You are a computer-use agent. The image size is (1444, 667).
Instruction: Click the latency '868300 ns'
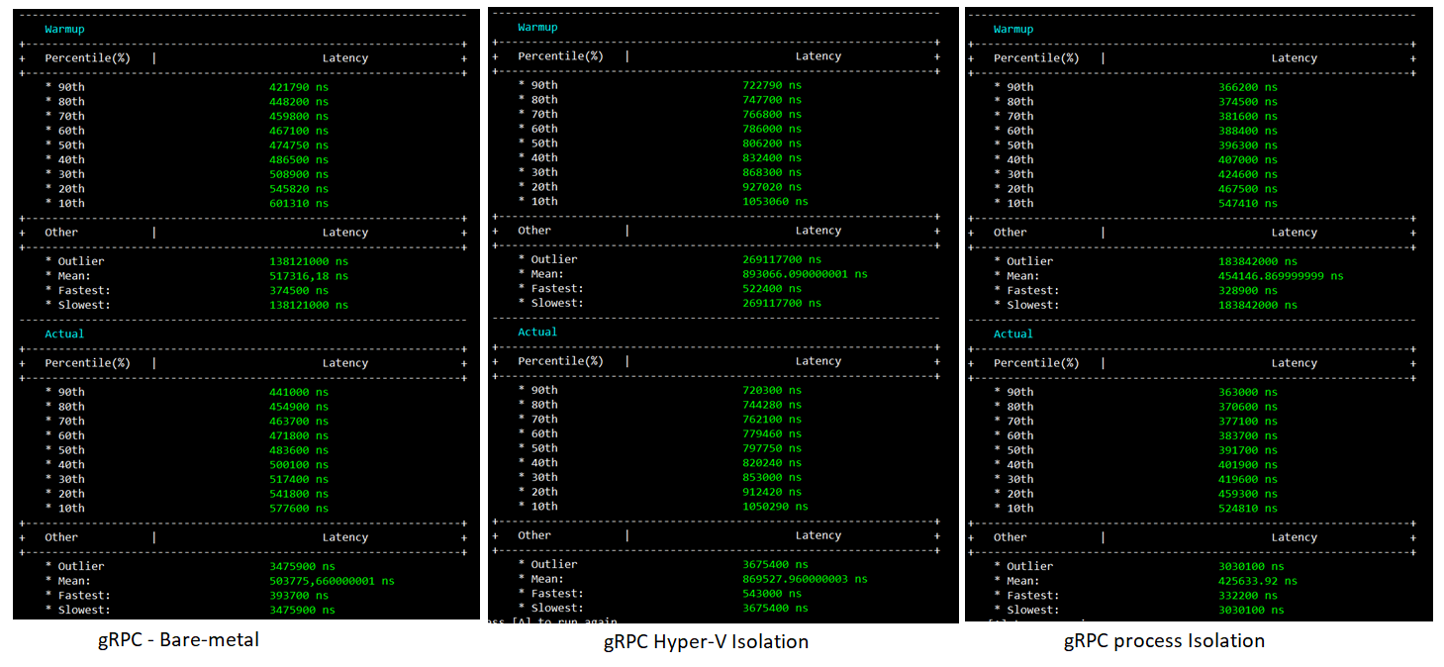coord(772,172)
